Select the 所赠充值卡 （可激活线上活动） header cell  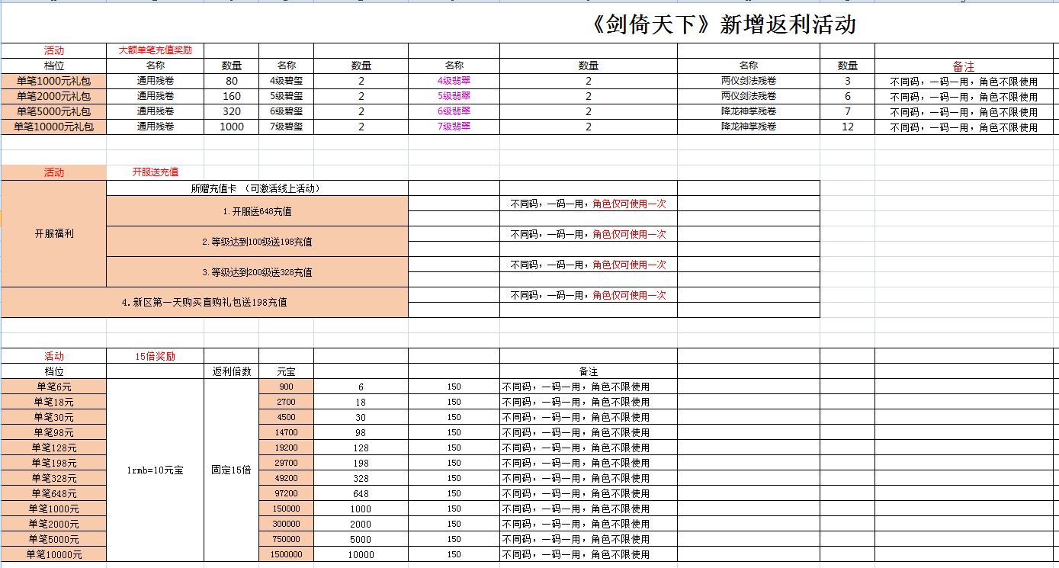pos(257,188)
